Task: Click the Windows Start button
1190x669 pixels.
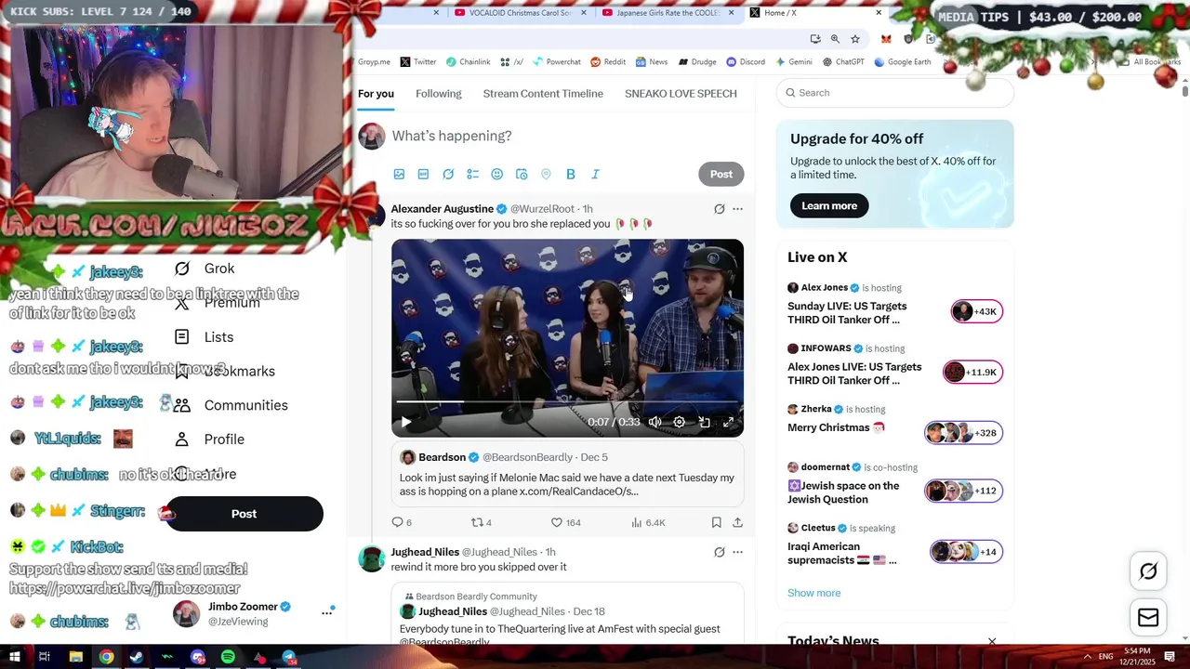Action: click(x=14, y=657)
